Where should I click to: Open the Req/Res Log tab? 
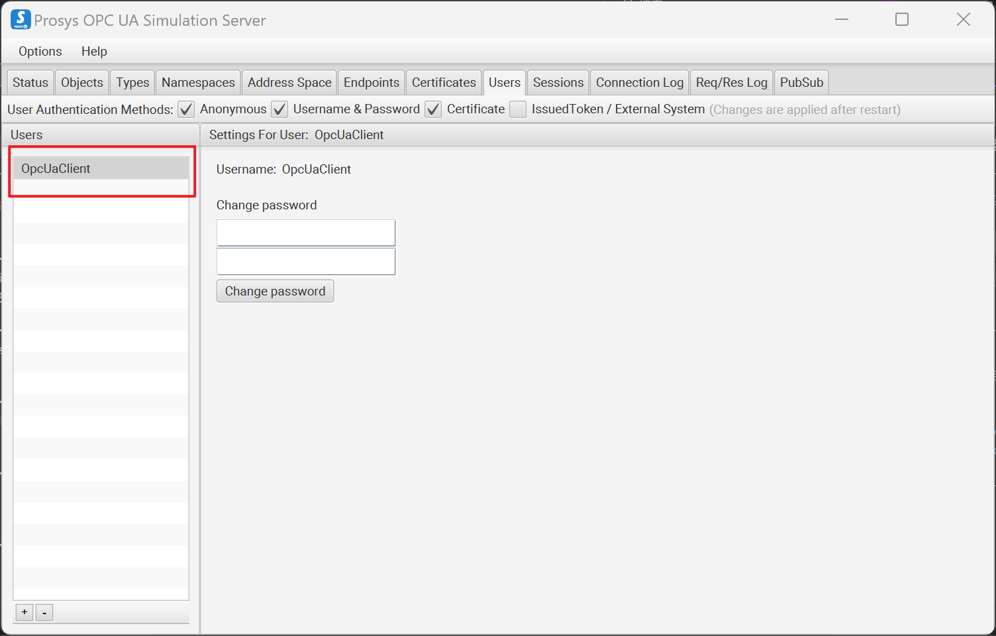[x=732, y=83]
